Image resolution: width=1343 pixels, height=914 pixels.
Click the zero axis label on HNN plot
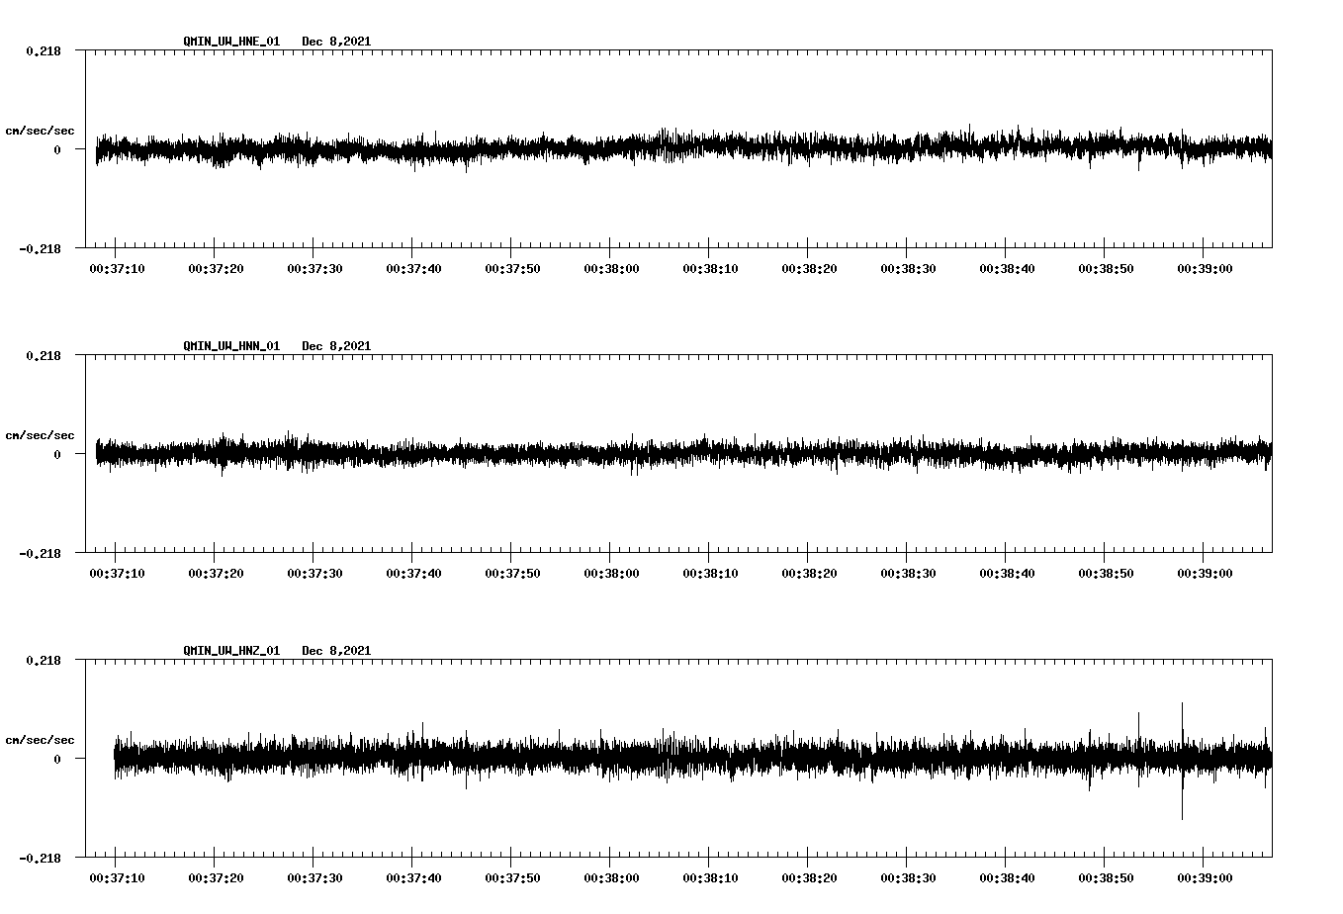(x=56, y=454)
